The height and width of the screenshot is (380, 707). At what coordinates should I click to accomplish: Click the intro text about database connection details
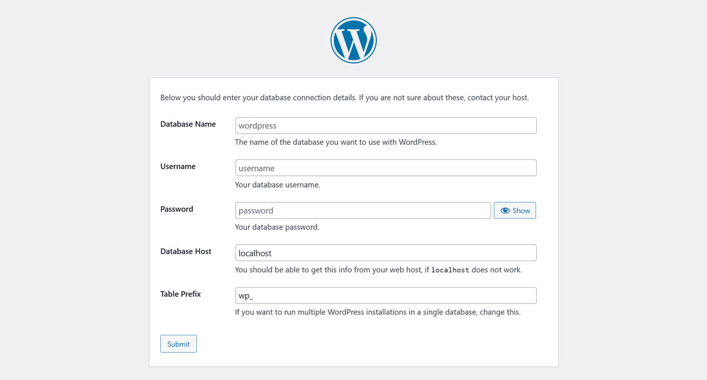coord(344,98)
